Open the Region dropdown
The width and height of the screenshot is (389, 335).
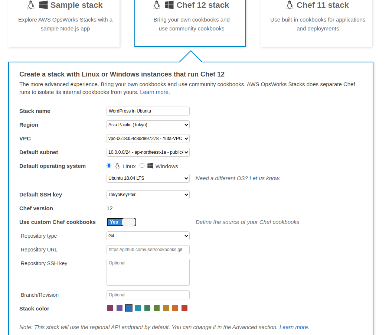148,125
